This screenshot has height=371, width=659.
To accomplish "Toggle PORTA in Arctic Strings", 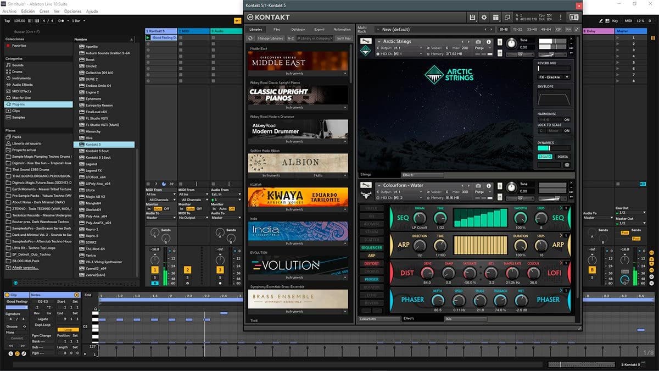I will point(563,157).
